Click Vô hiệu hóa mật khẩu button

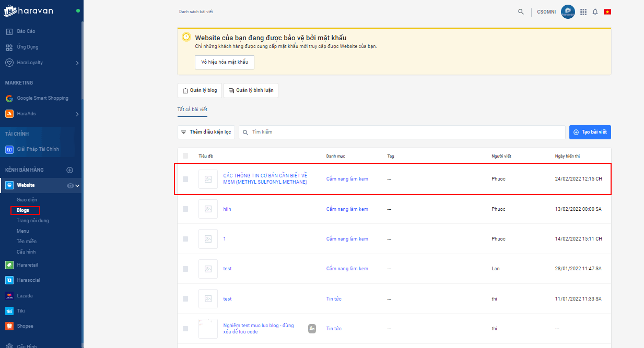224,62
